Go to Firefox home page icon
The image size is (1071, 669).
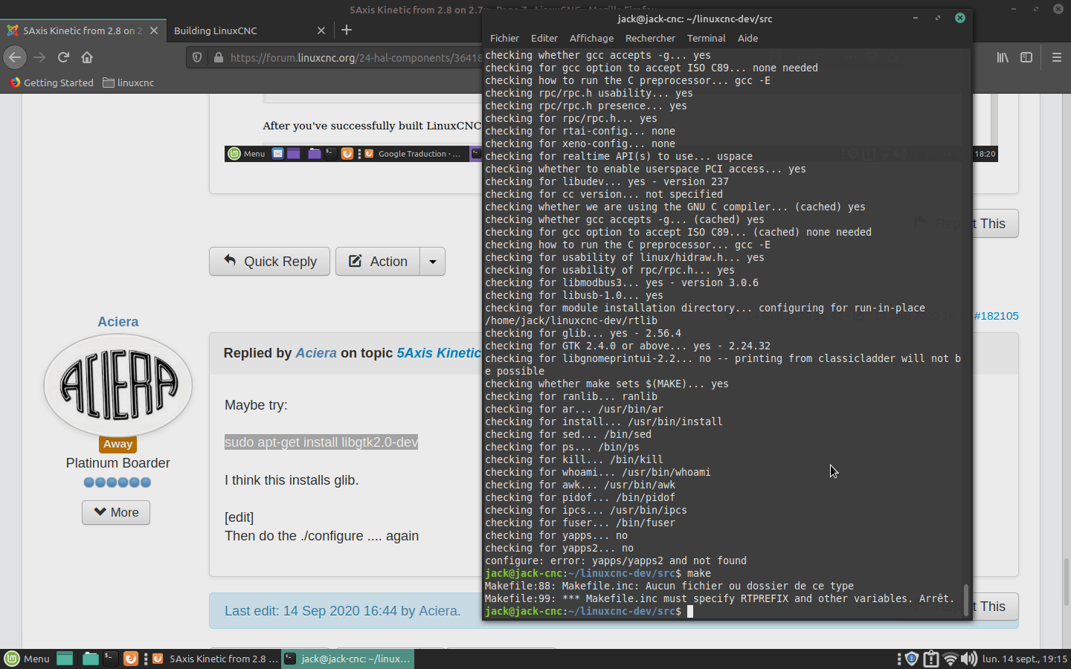87,57
